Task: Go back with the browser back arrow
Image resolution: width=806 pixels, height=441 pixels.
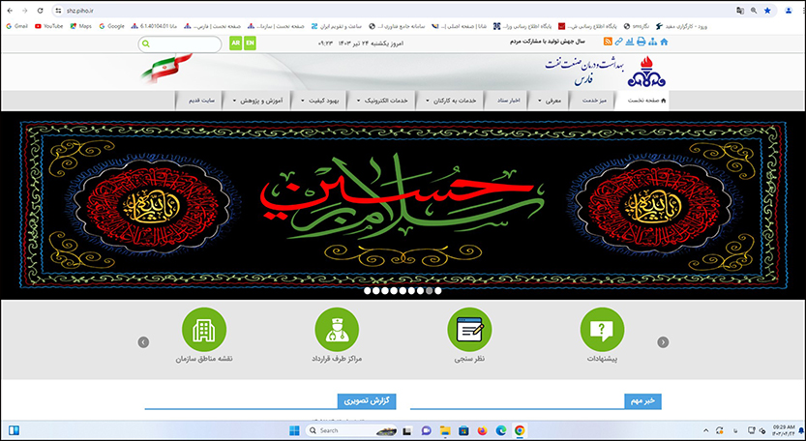Action: pyautogui.click(x=10, y=11)
